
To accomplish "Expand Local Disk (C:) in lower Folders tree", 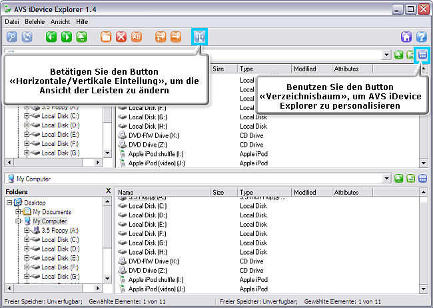I will (x=27, y=239).
